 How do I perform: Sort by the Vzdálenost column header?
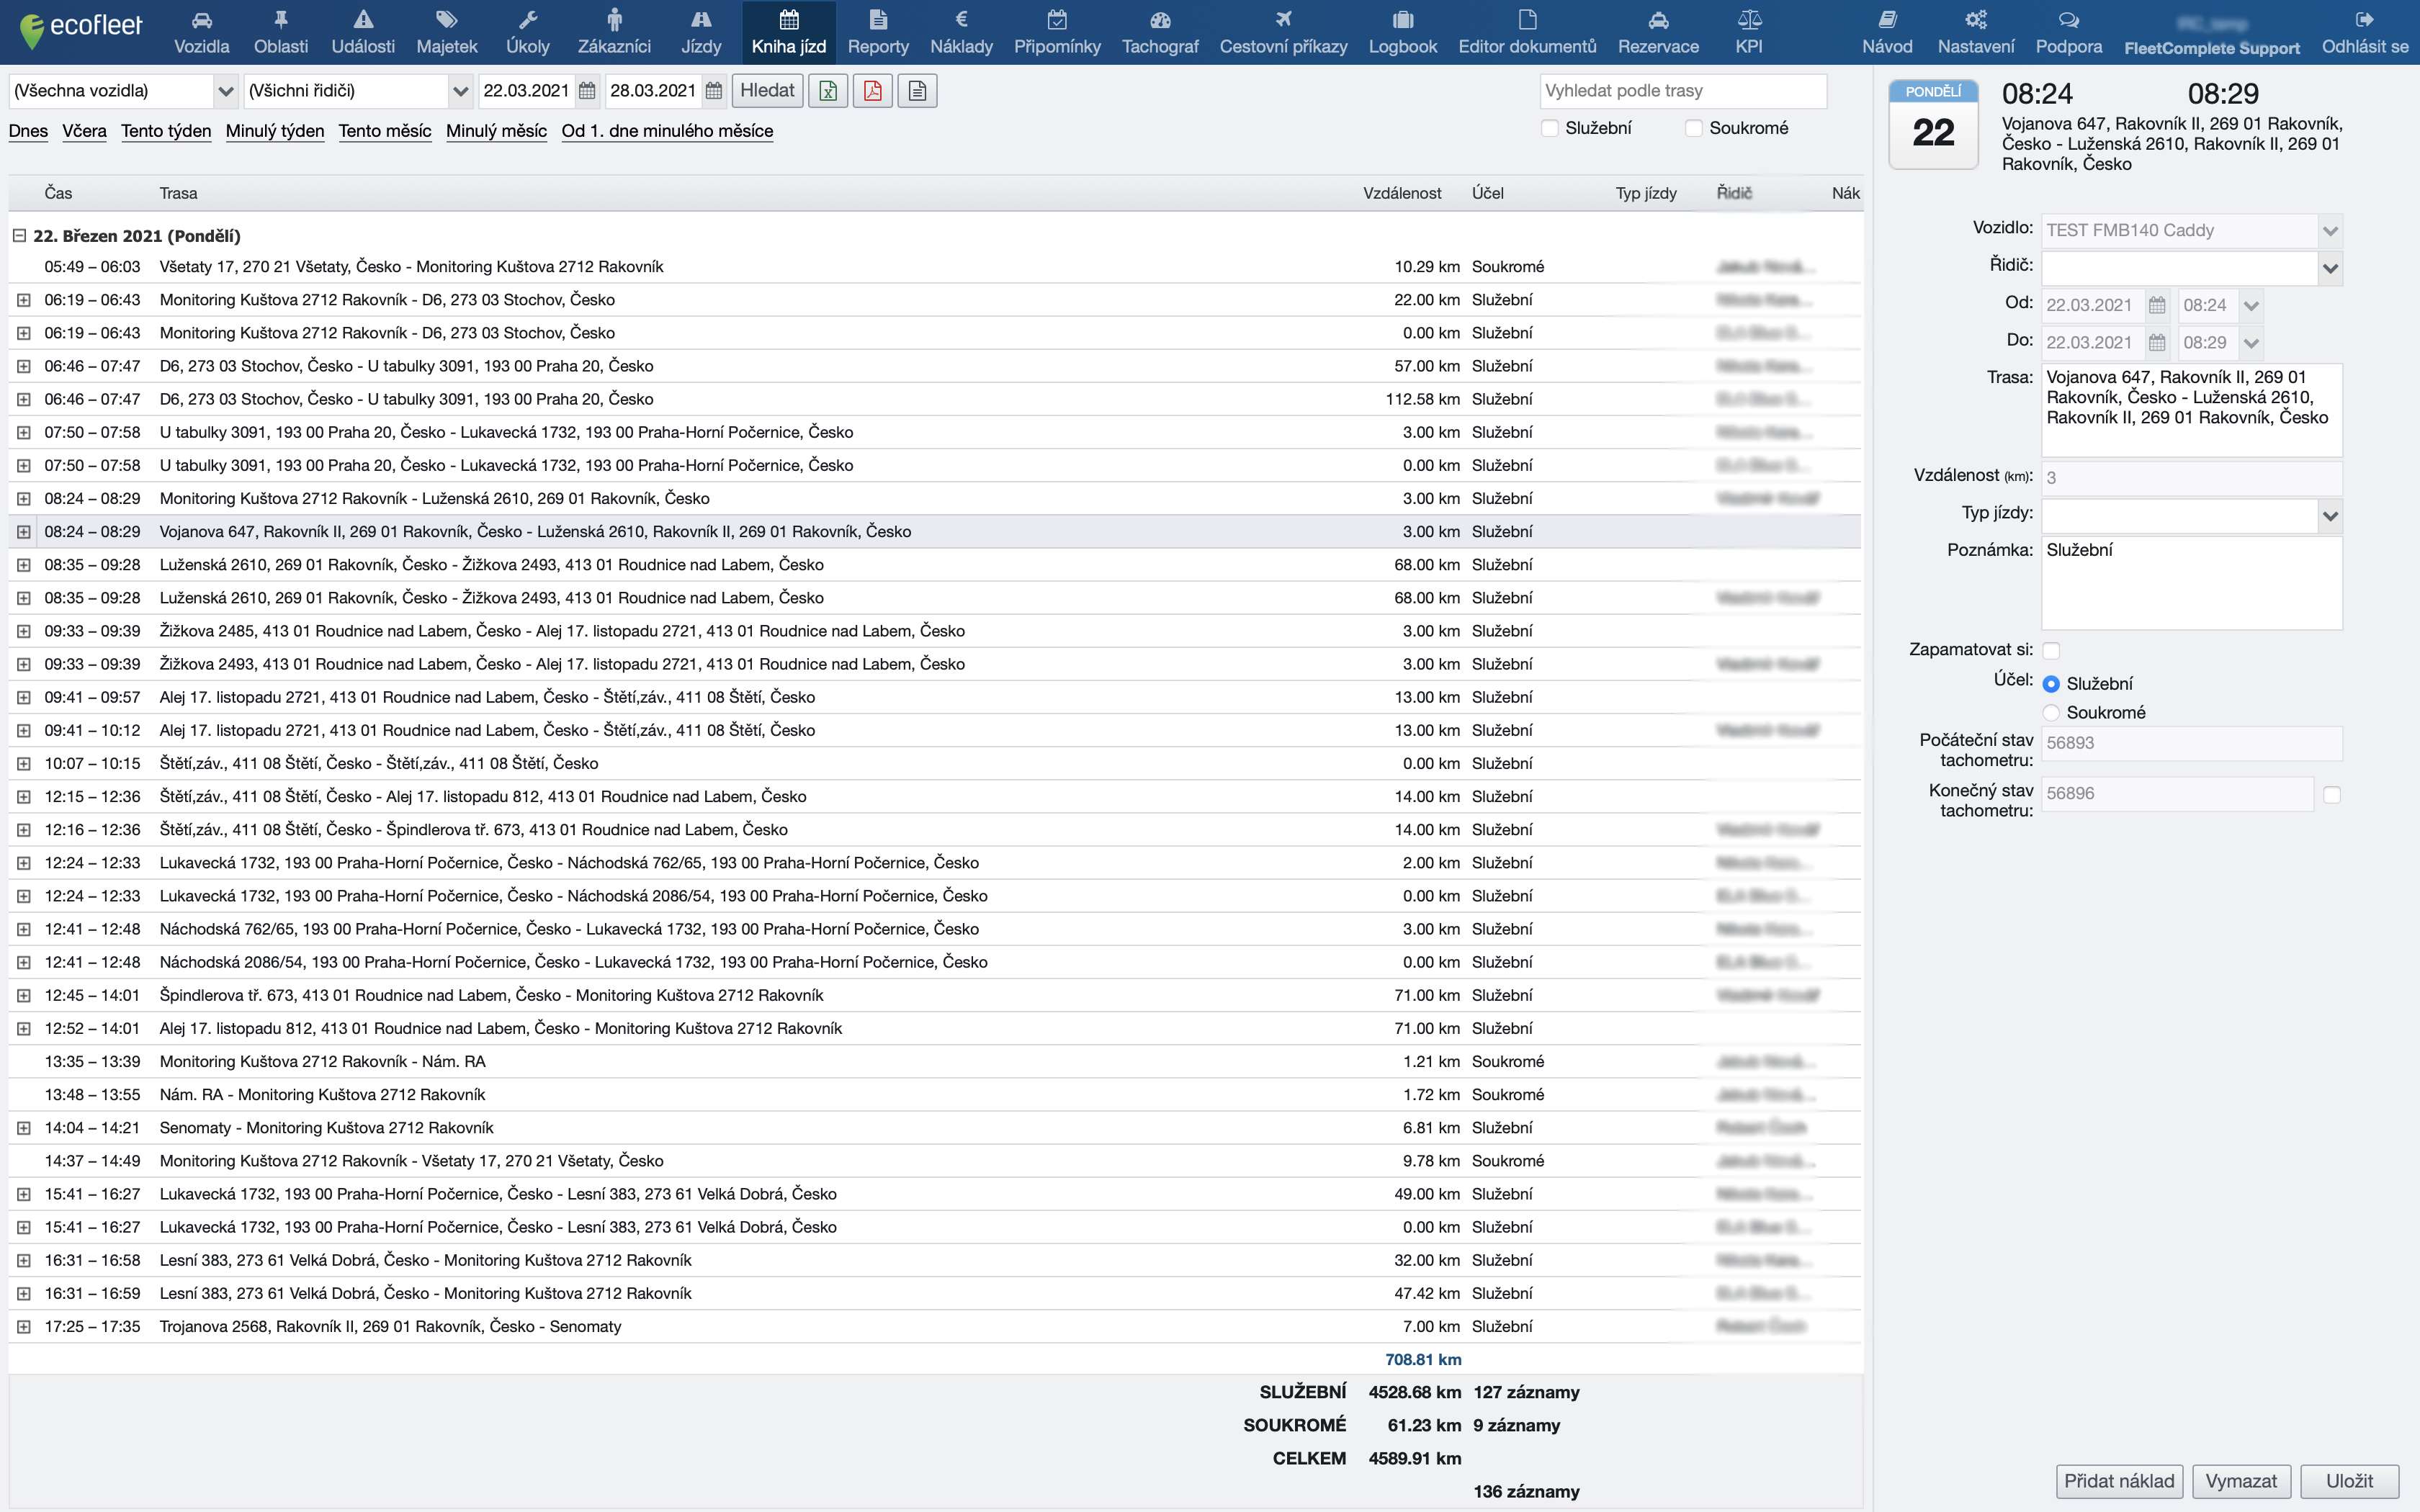(1402, 193)
